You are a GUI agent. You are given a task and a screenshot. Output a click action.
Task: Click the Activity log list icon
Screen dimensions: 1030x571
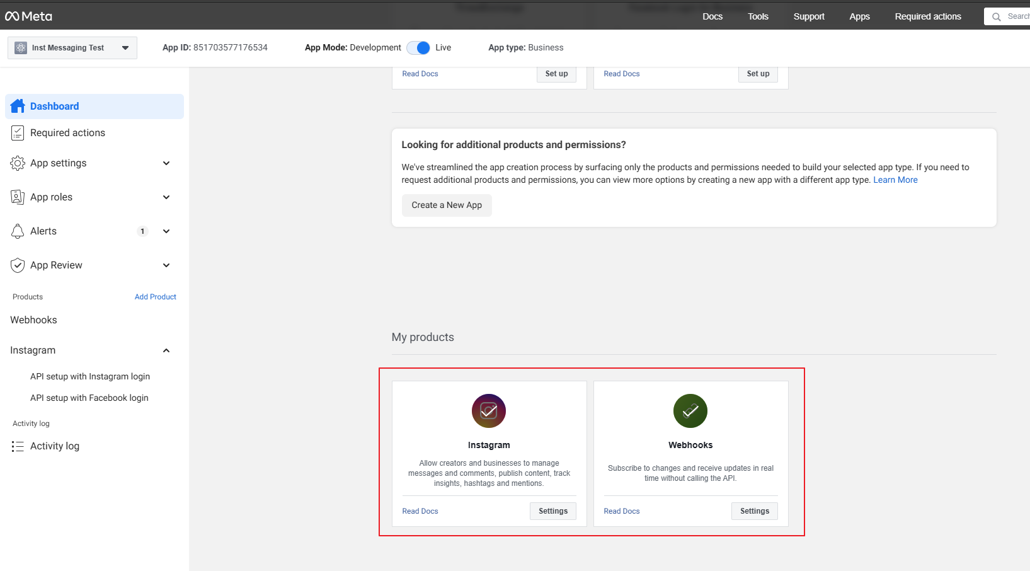click(x=18, y=446)
